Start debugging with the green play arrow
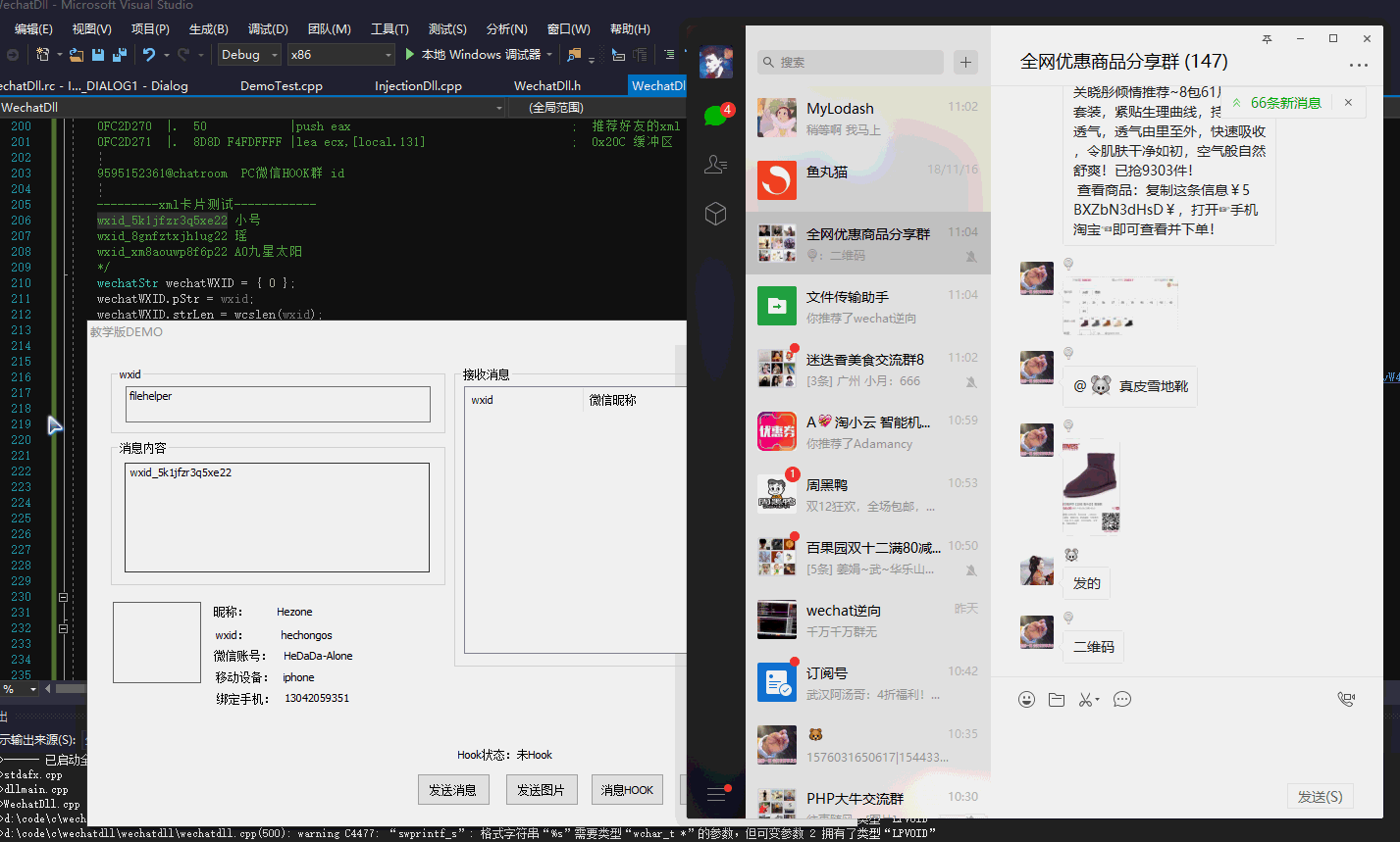Image resolution: width=1400 pixels, height=842 pixels. (410, 55)
